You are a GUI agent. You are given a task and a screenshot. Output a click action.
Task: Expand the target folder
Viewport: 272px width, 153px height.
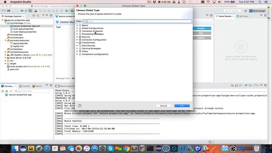click(x=6, y=64)
